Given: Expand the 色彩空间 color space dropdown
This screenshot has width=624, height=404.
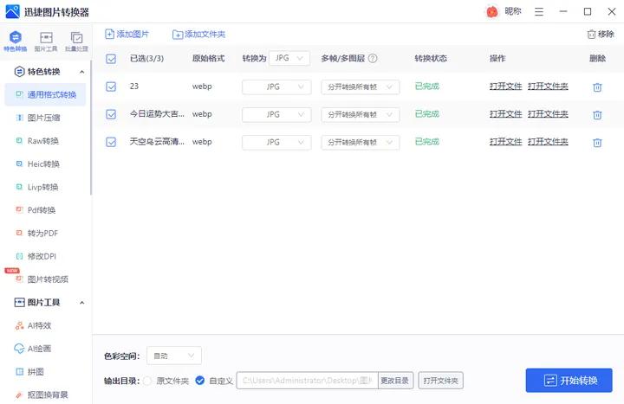Looking at the screenshot, I should tap(174, 356).
